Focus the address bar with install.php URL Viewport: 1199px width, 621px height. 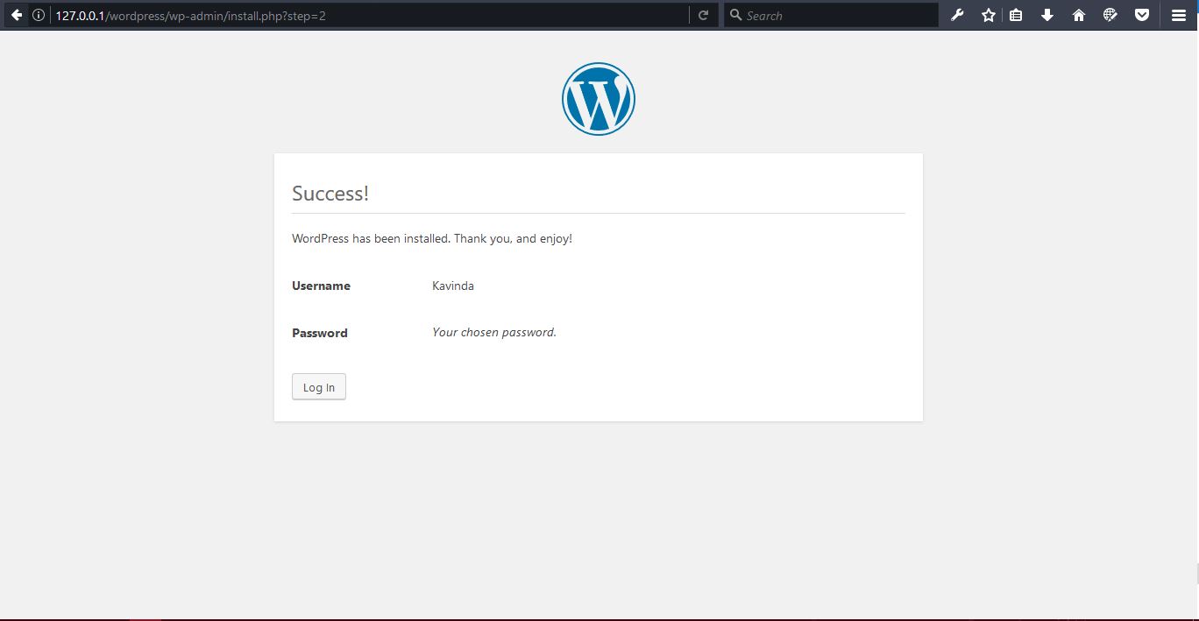pyautogui.click(x=371, y=15)
